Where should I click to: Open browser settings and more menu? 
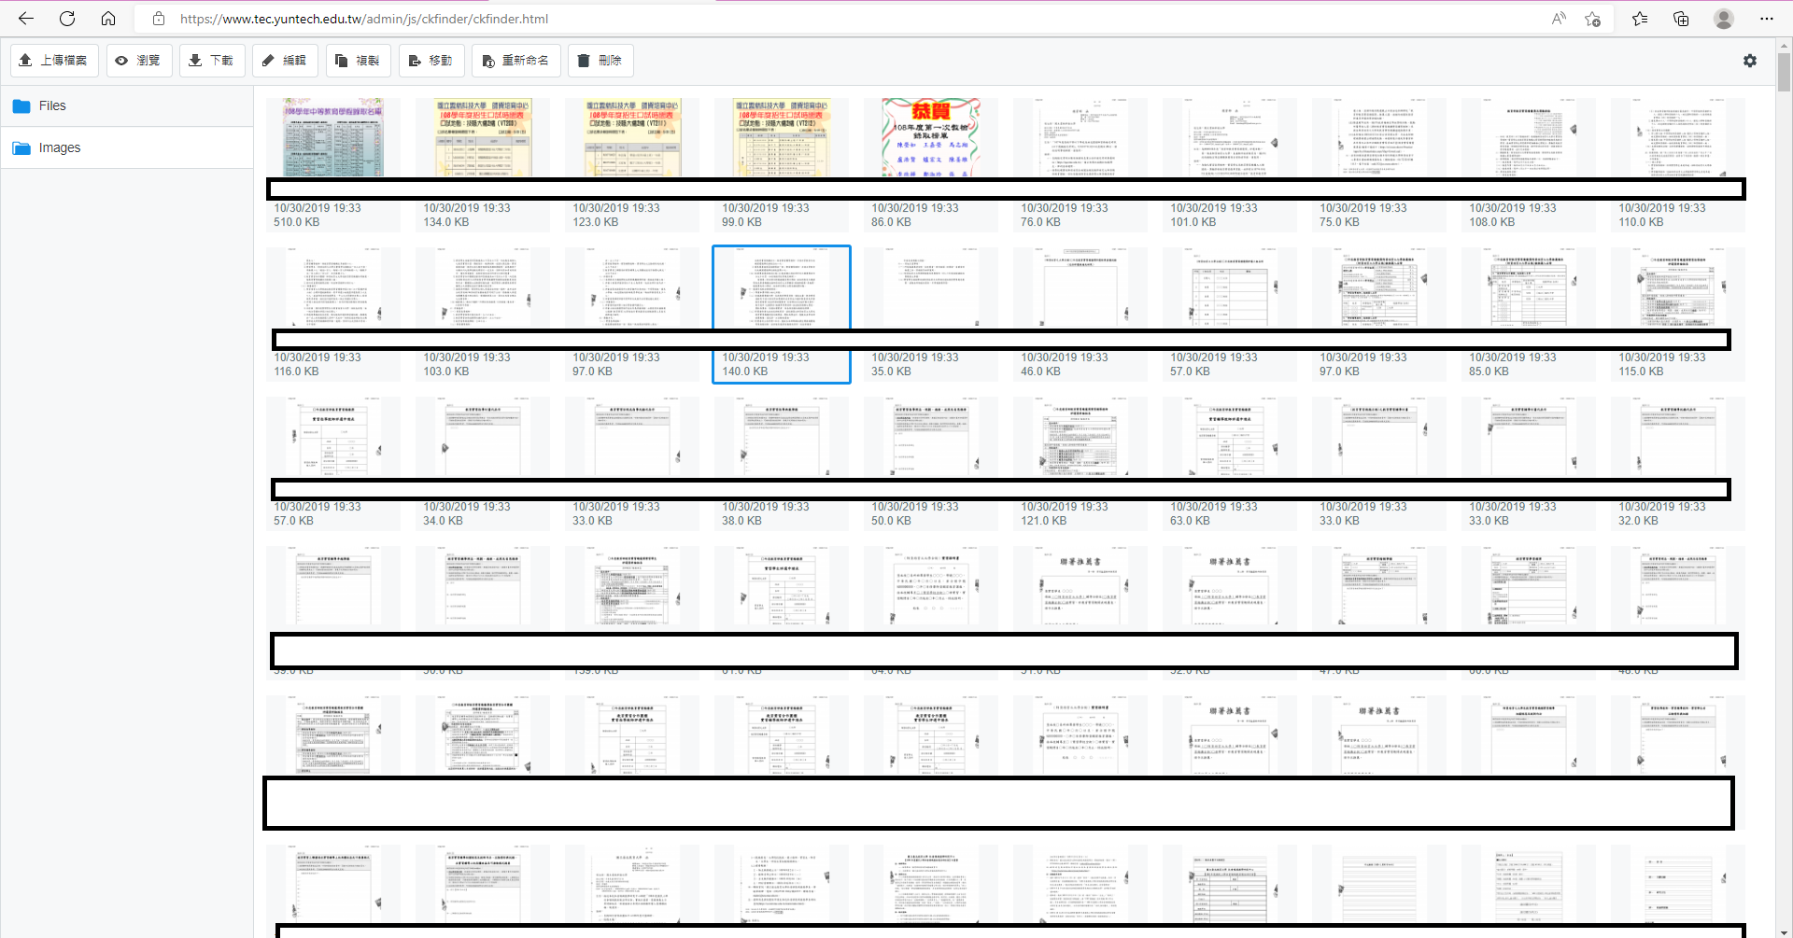1767,19
